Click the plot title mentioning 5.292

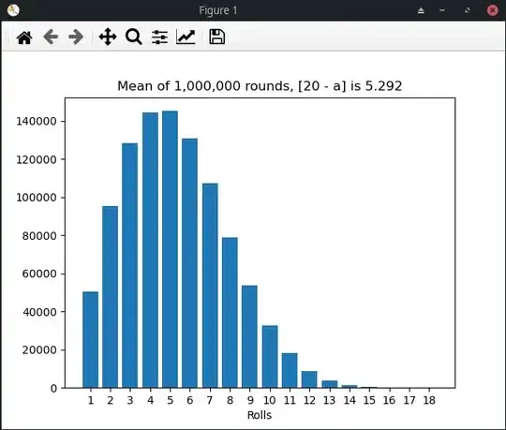[x=260, y=86]
